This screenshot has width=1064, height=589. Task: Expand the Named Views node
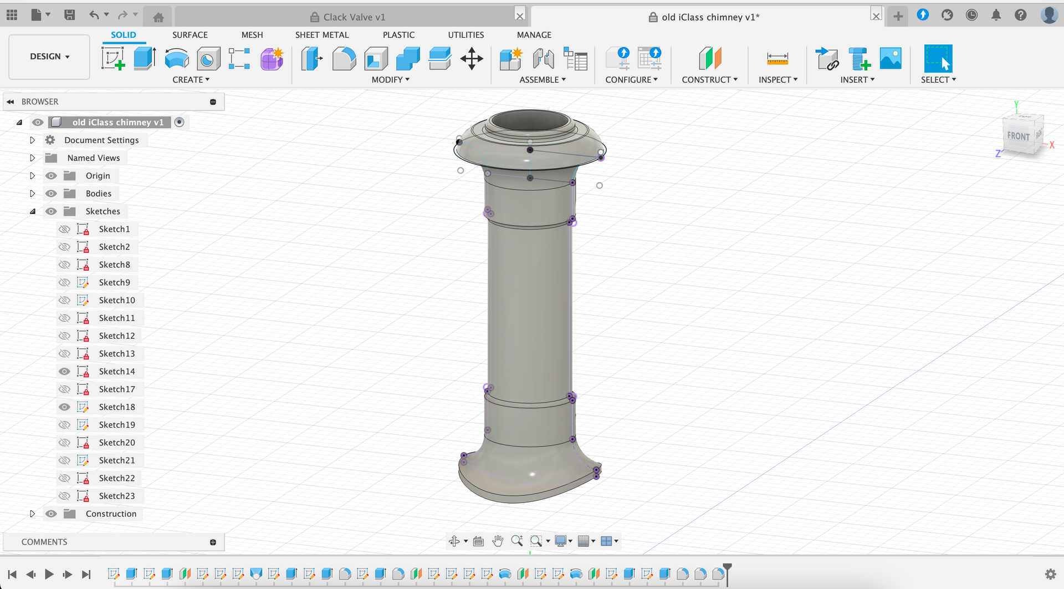click(x=32, y=158)
